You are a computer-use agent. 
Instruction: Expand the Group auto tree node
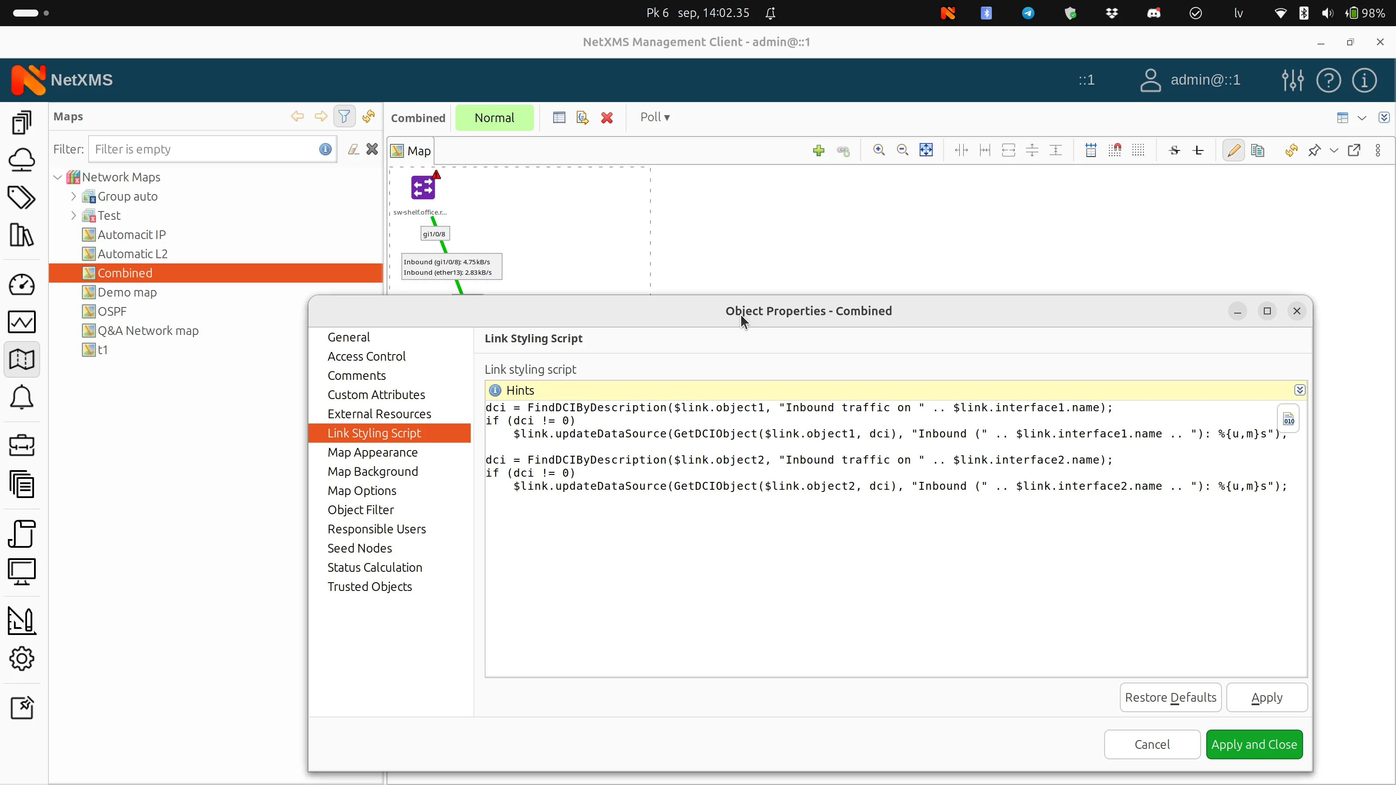(x=74, y=196)
